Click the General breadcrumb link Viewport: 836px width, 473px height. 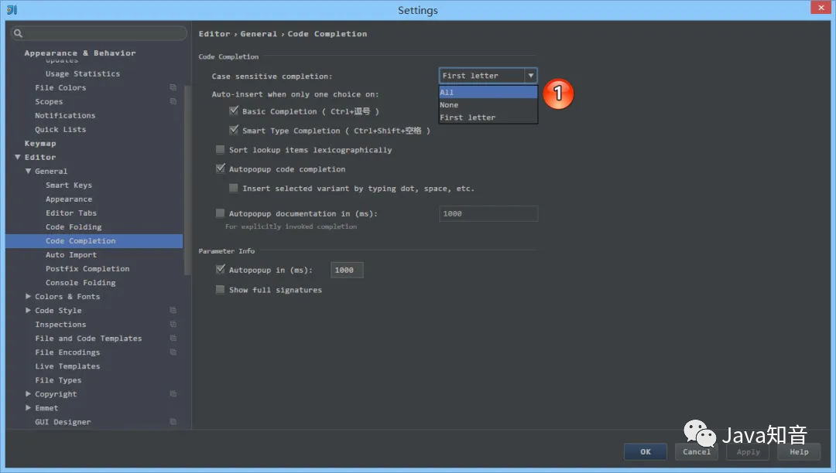tap(259, 33)
